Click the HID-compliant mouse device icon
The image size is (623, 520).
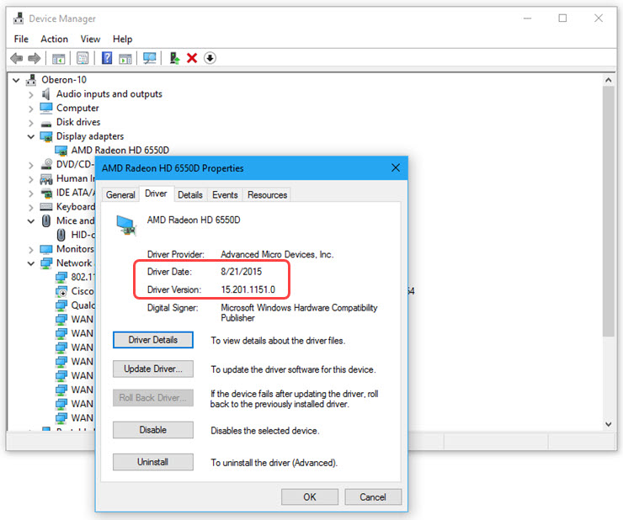61,235
